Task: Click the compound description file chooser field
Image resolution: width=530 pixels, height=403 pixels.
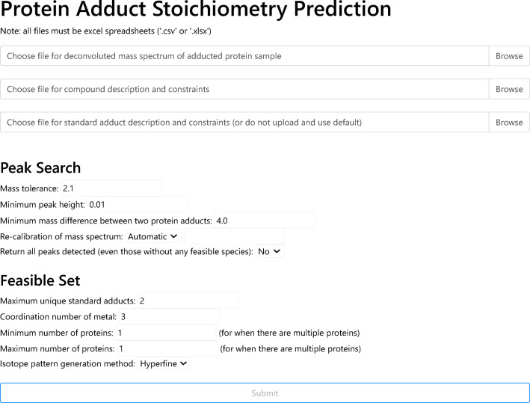Action: (x=244, y=89)
